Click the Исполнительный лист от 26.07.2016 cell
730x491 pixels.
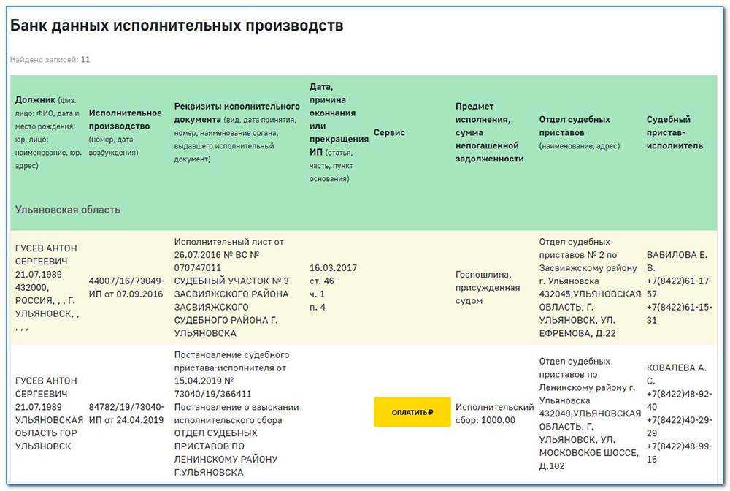(x=231, y=287)
